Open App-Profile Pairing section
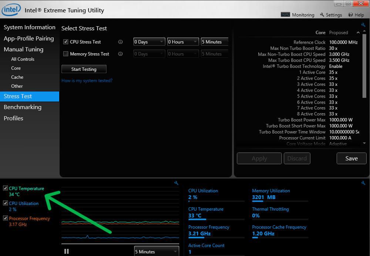370x256 pixels. tap(29, 38)
